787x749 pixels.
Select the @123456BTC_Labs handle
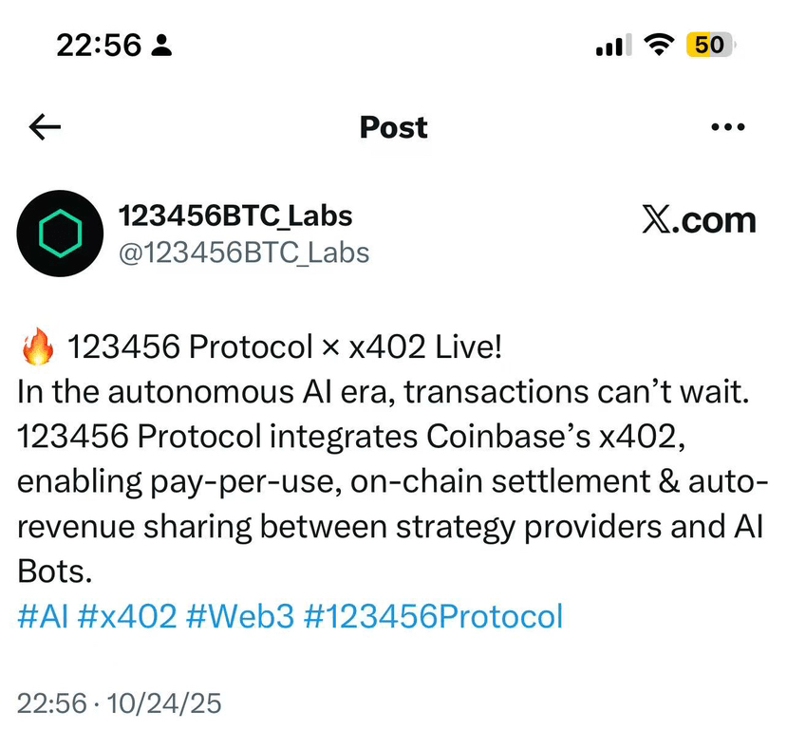(243, 253)
